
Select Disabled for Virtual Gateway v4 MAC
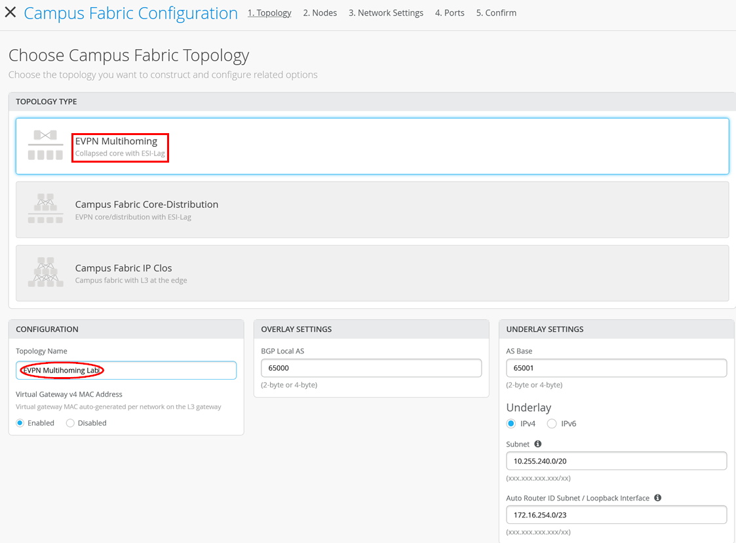71,423
